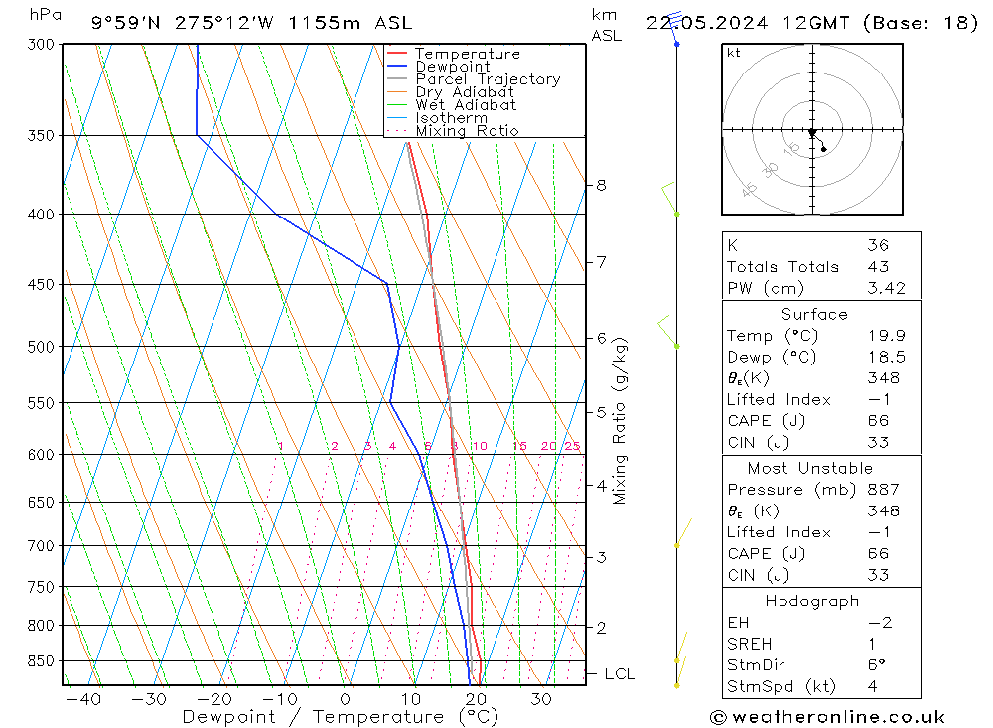
Task: Click the red Temperature line swatch in legend
Action: click(397, 54)
